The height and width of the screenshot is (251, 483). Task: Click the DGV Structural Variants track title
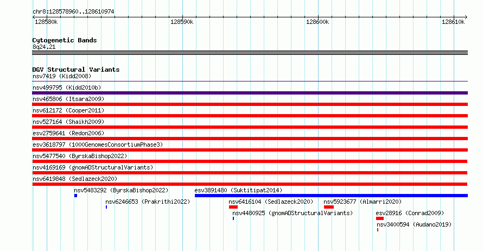[76, 70]
